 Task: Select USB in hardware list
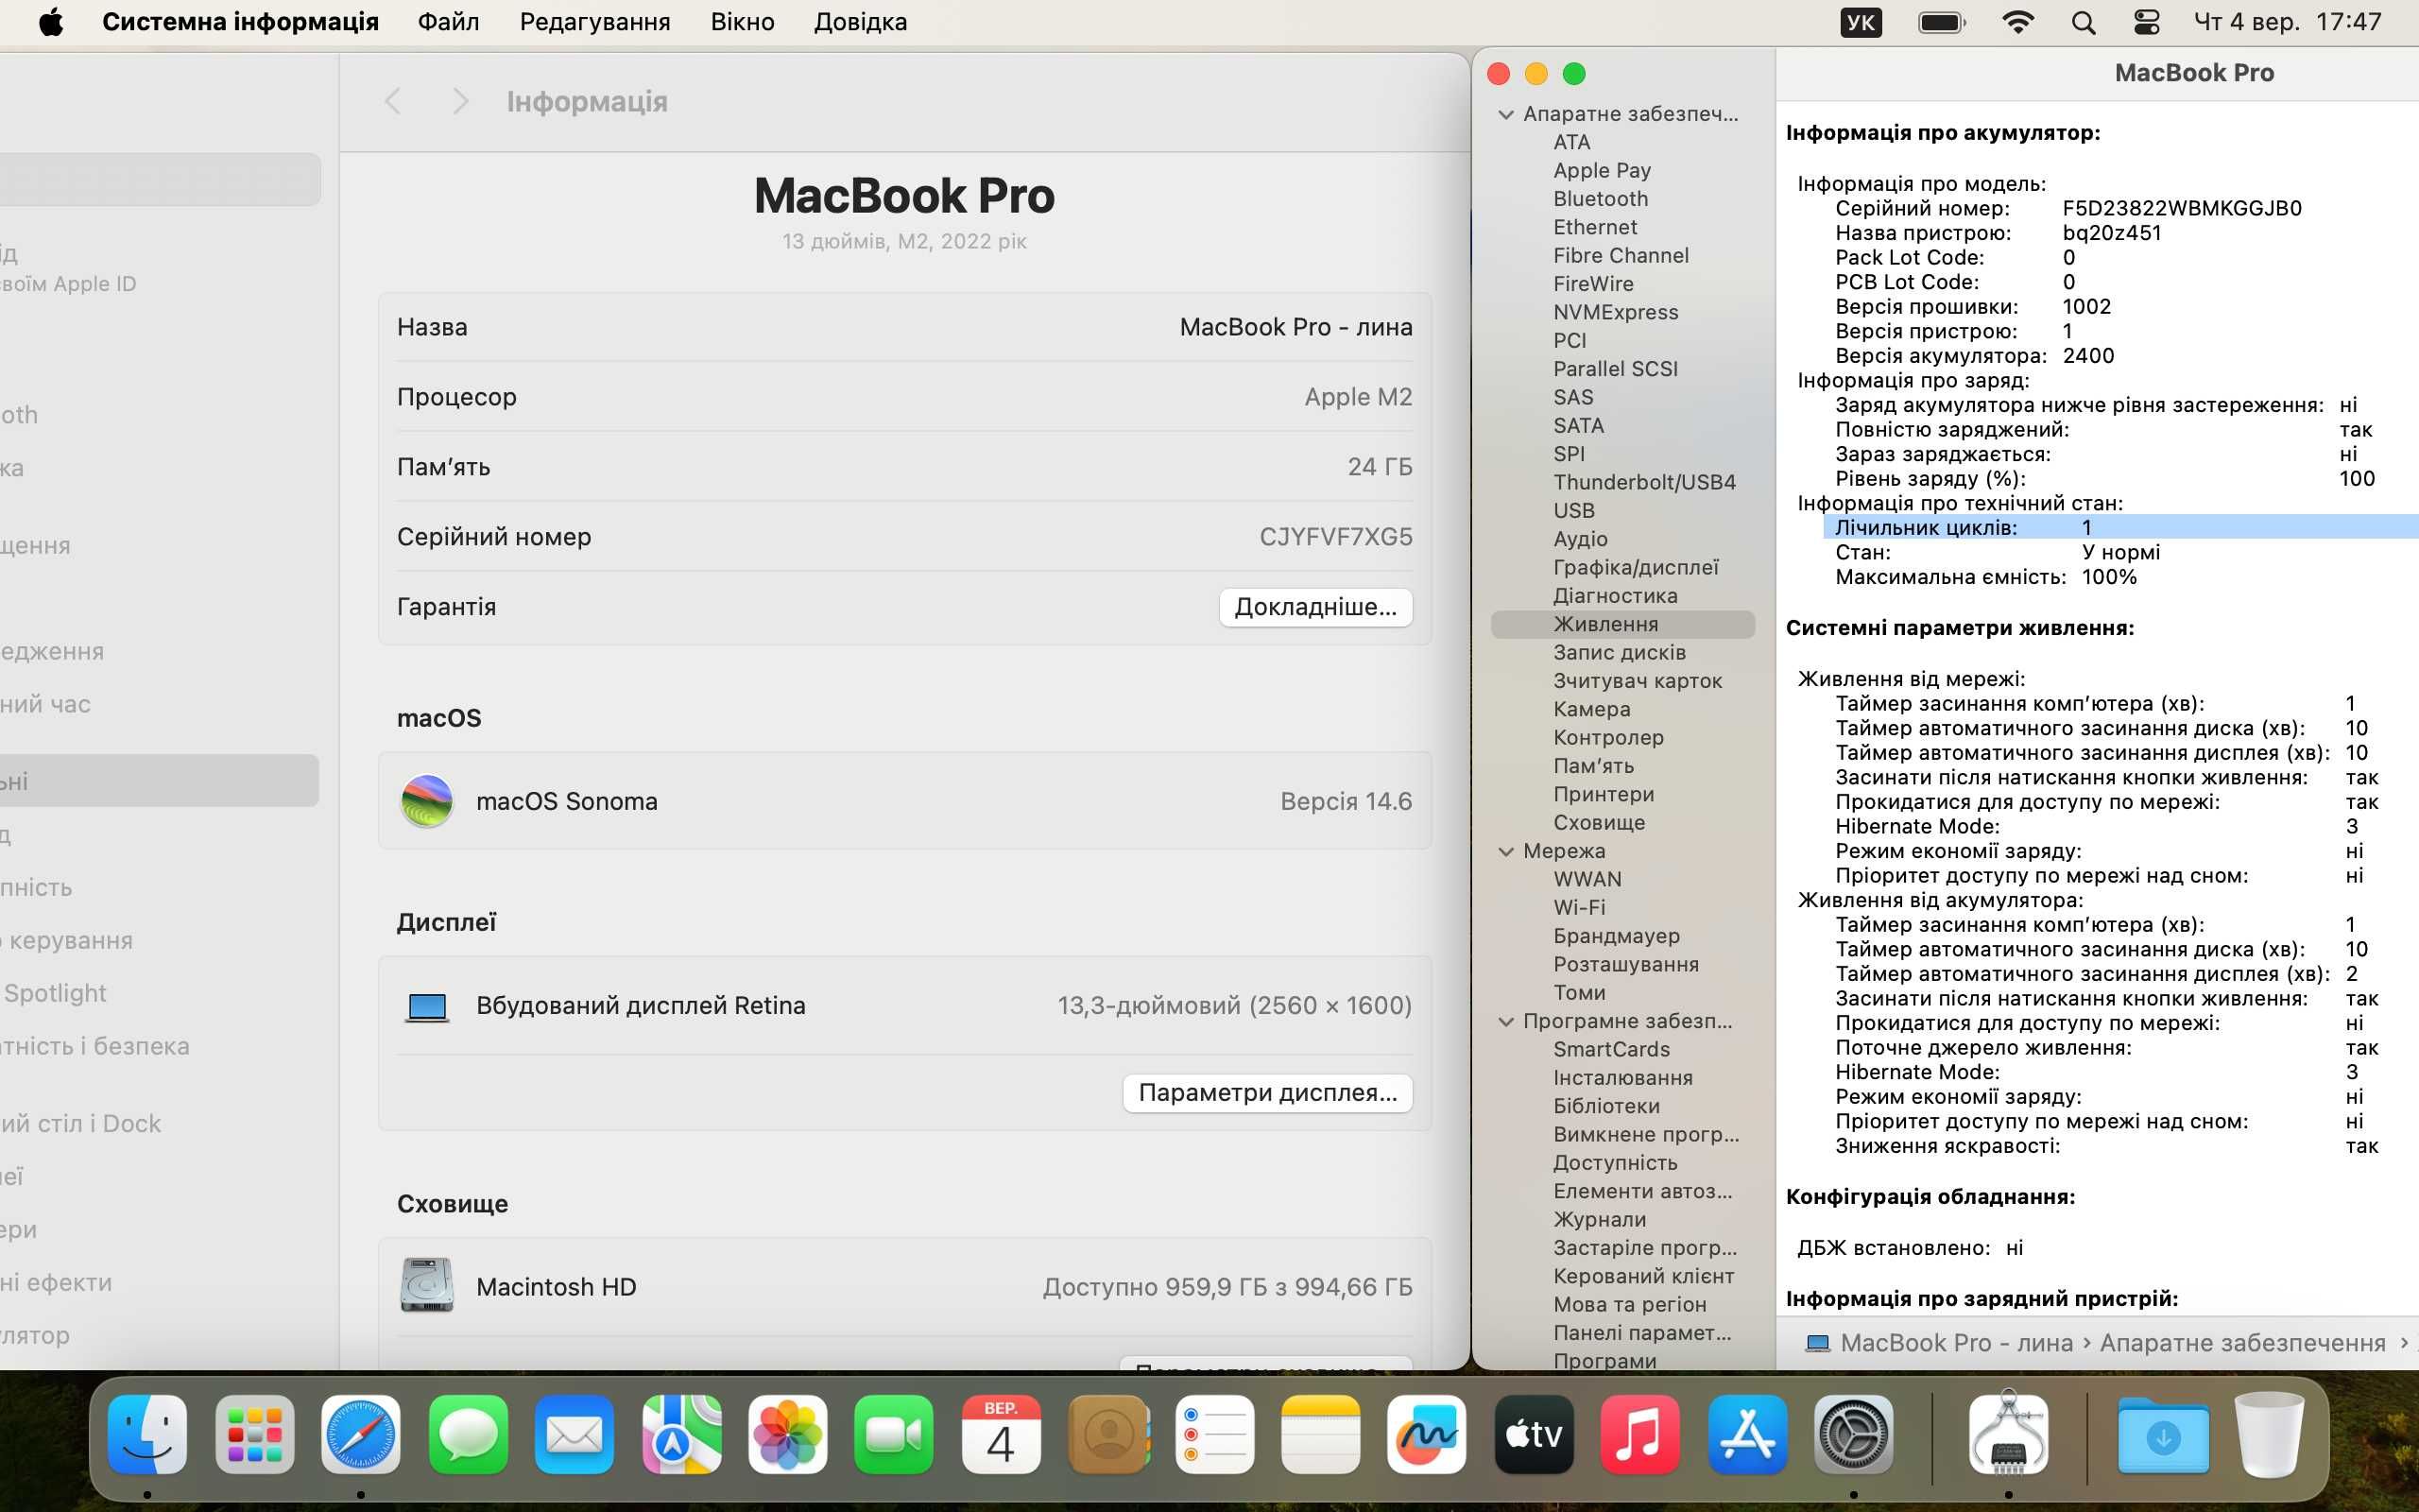coord(1573,511)
